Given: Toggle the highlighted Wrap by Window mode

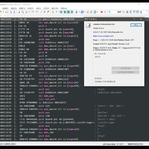Looking at the screenshot, I should (68, 12).
